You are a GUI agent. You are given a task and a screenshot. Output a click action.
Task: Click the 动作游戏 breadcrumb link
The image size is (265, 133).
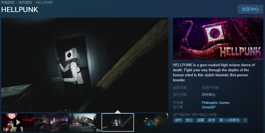click(25, 2)
